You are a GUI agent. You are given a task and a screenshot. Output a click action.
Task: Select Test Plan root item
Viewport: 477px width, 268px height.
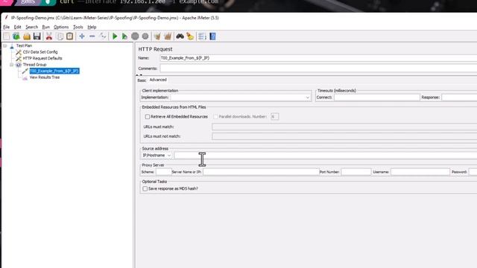click(24, 45)
